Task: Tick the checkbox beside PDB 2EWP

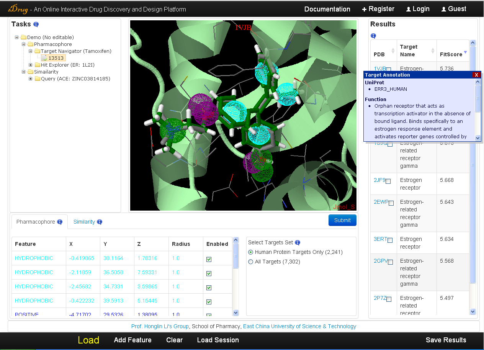Action: pos(391,203)
